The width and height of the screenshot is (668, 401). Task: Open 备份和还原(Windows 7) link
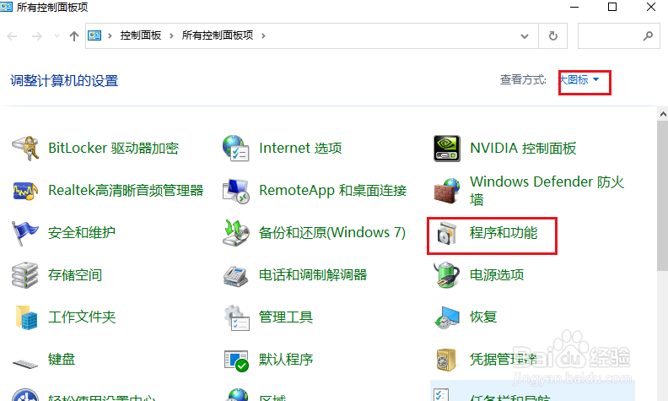click(x=332, y=232)
